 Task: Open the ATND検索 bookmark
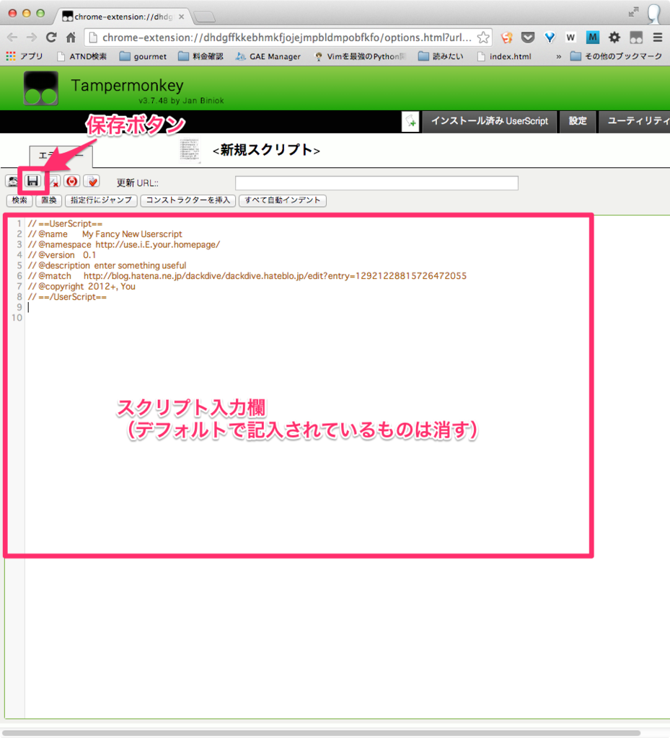pyautogui.click(x=82, y=56)
